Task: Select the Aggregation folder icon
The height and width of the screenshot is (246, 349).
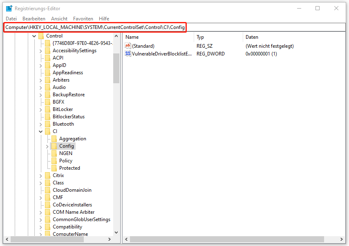Action: [54, 139]
